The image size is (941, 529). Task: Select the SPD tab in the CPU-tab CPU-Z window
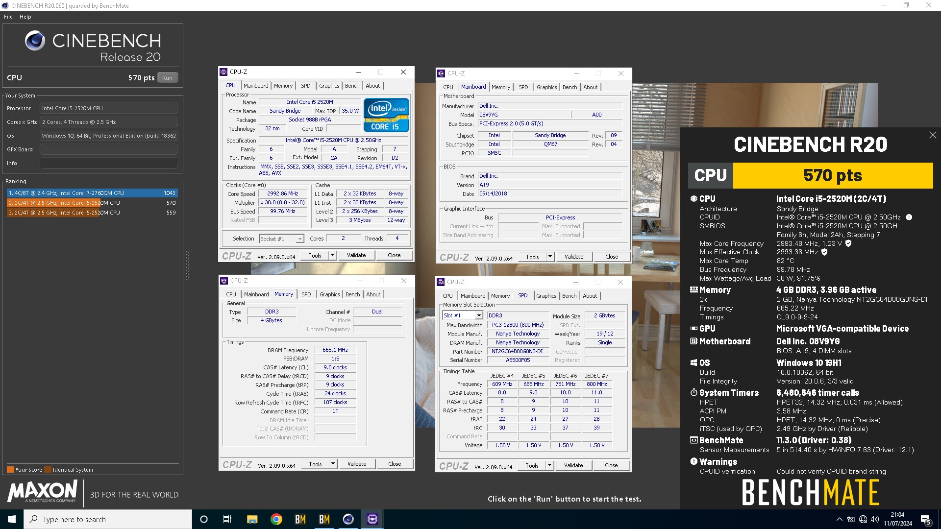pyautogui.click(x=306, y=86)
